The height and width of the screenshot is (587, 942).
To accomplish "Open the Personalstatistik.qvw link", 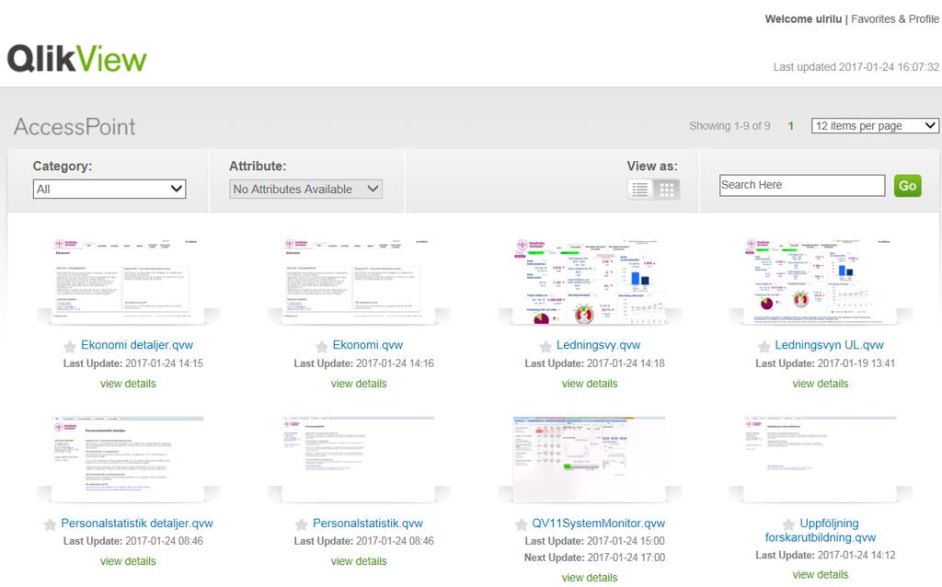I will (x=368, y=524).
